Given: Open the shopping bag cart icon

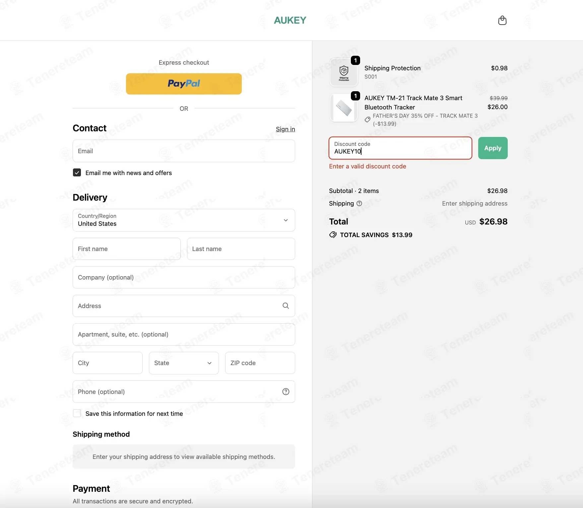Looking at the screenshot, I should (x=502, y=20).
